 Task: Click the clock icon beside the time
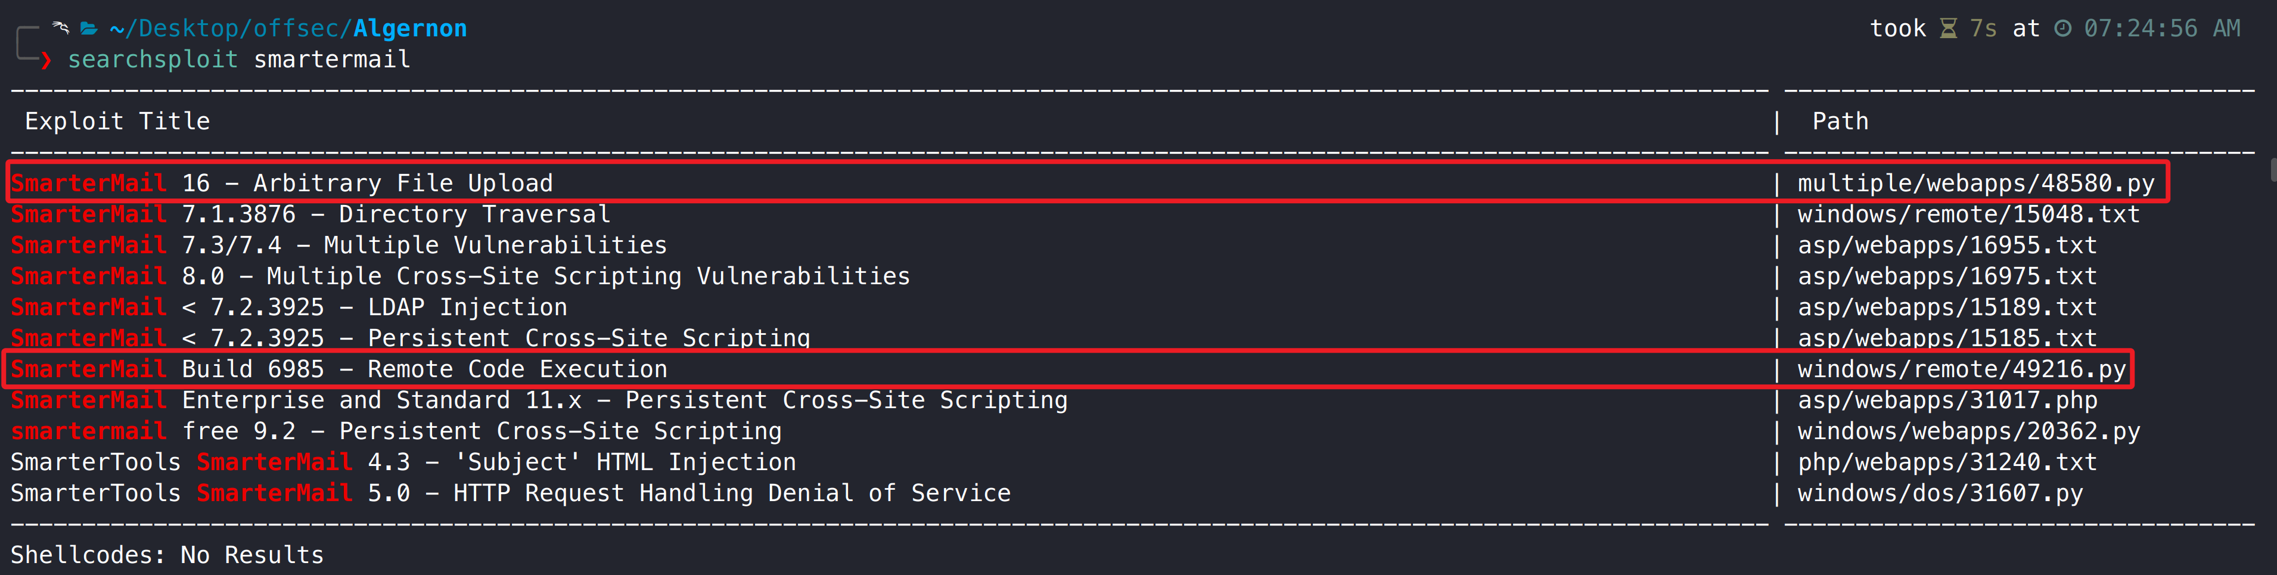[x=2062, y=29]
